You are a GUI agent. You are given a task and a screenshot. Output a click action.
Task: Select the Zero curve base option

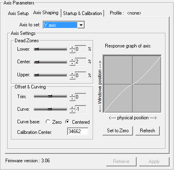pyautogui.click(x=48, y=122)
